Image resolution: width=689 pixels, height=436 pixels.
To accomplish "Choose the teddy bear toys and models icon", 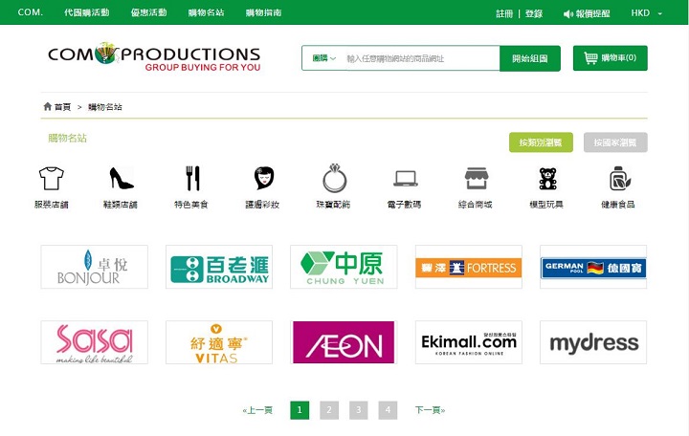I will coord(547,178).
